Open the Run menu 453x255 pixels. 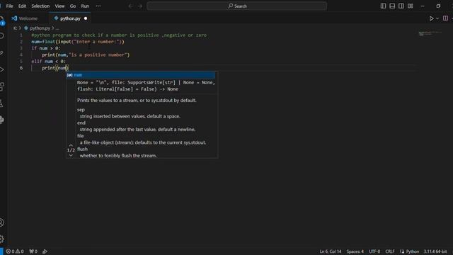point(85,6)
